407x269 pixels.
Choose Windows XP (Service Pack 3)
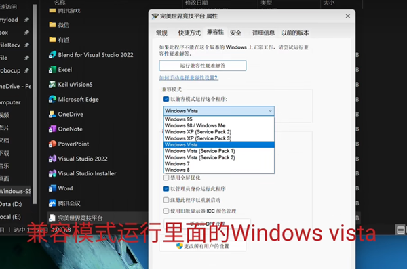(219, 138)
